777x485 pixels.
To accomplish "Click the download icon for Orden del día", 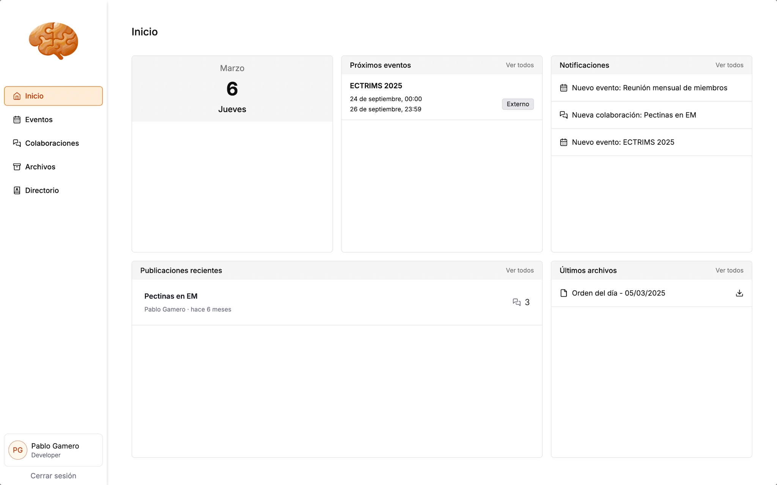I will (x=739, y=293).
